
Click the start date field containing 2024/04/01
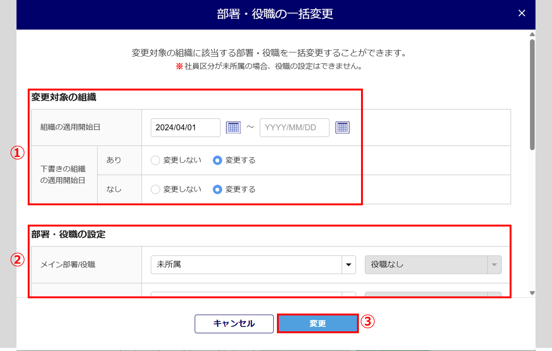click(x=185, y=128)
